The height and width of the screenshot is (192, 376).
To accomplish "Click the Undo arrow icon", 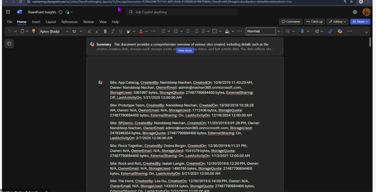I will pyautogui.click(x=10, y=31).
